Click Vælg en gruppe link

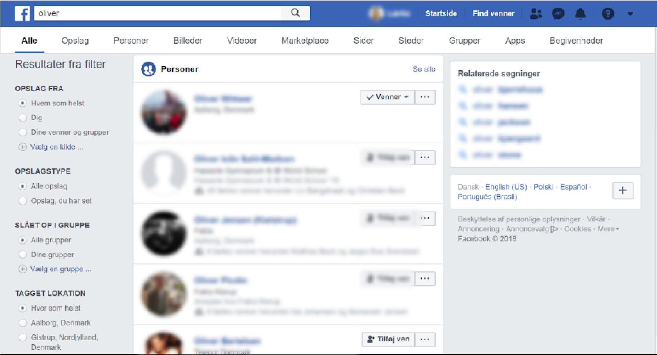61,269
